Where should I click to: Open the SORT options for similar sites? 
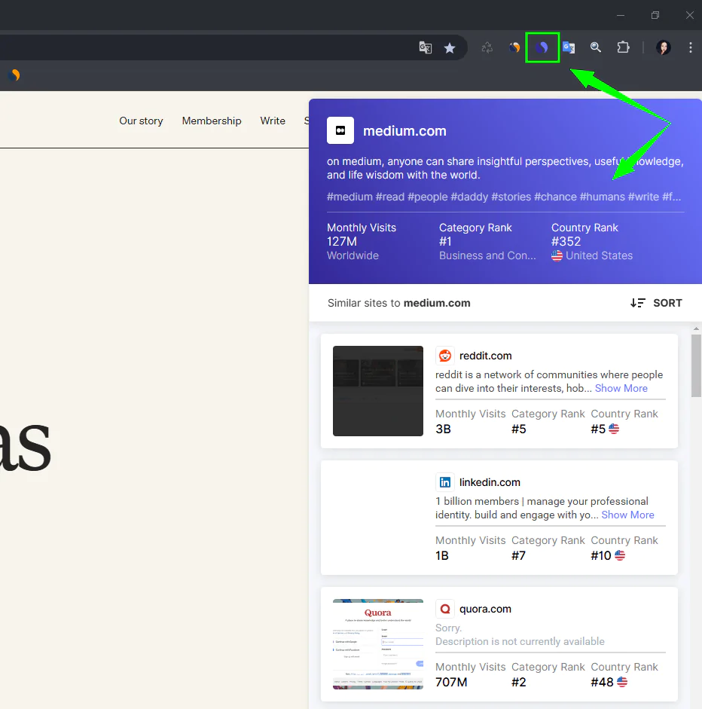pyautogui.click(x=656, y=303)
